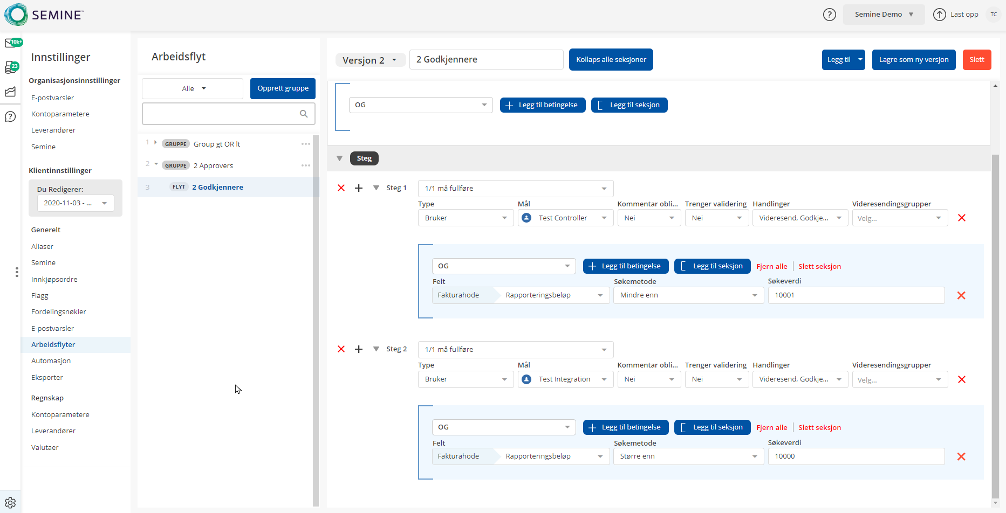Open the Mindre enn search method dropdown
This screenshot has height=513, width=1006.
coord(688,295)
